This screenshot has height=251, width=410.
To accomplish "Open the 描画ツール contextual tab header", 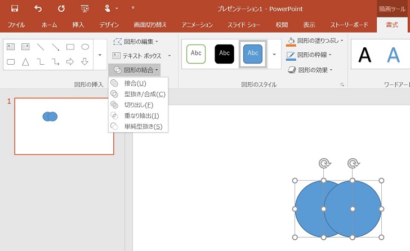I will tap(392, 9).
